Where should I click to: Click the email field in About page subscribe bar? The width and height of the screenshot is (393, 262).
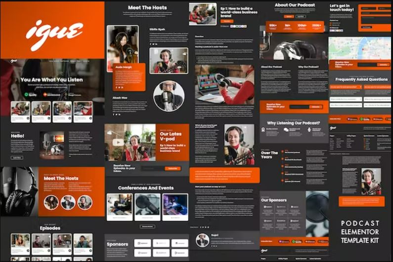pyautogui.click(x=299, y=107)
